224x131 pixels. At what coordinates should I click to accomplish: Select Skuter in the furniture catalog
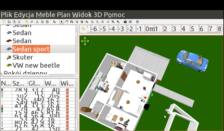coord(23,57)
